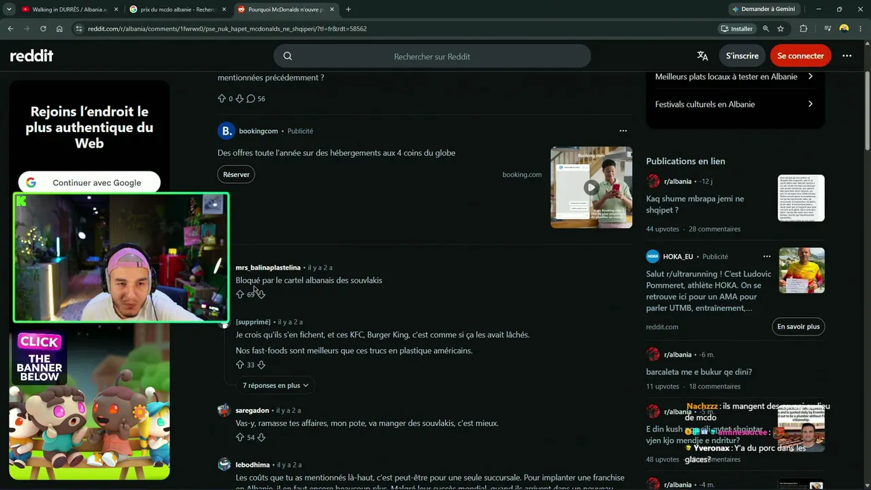Open the HOKA_EU ad runner thumbnail

coord(801,271)
